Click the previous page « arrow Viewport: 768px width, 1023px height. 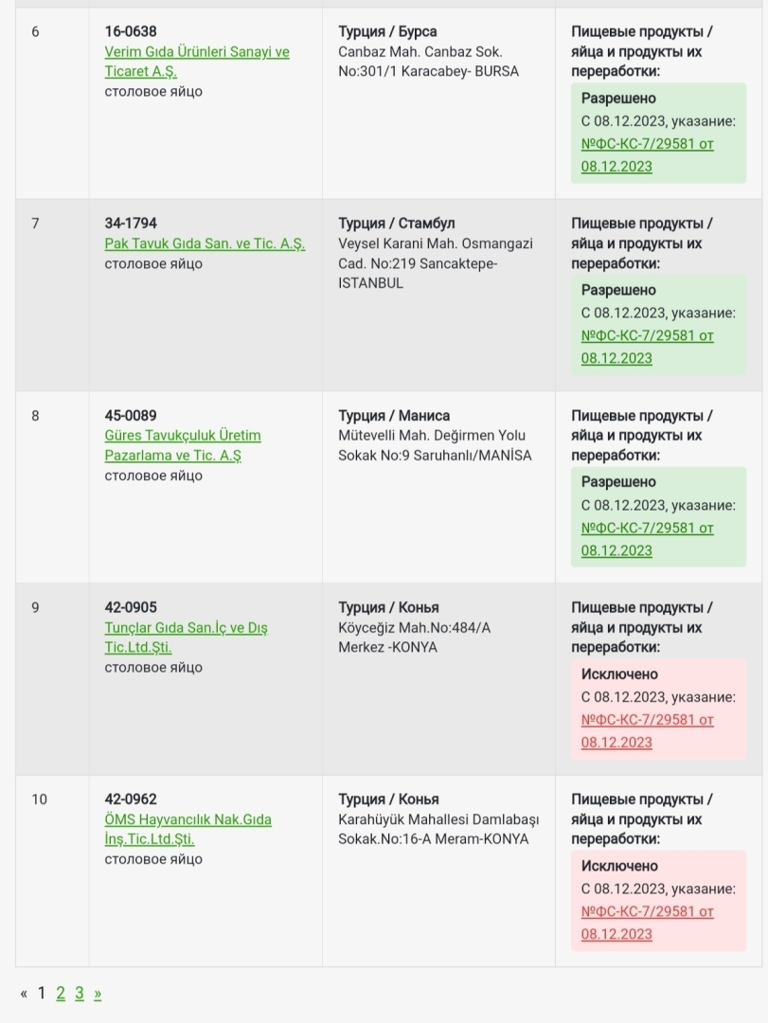[24, 993]
